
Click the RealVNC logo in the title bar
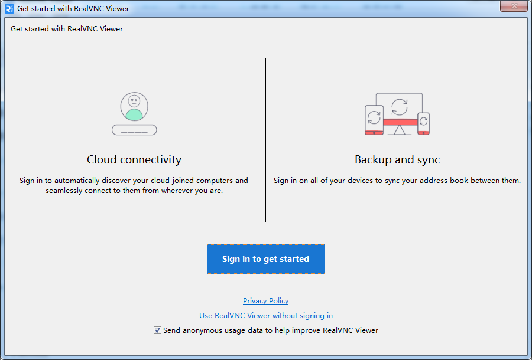click(x=8, y=8)
